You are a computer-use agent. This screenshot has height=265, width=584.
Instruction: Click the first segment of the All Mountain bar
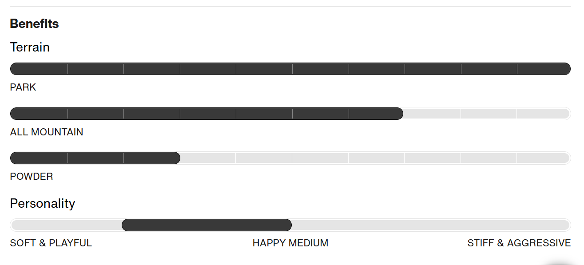pos(39,114)
